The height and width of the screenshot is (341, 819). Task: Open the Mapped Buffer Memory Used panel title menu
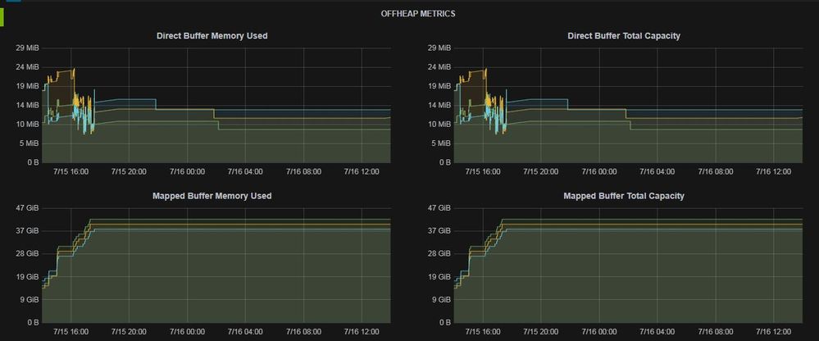tap(212, 196)
